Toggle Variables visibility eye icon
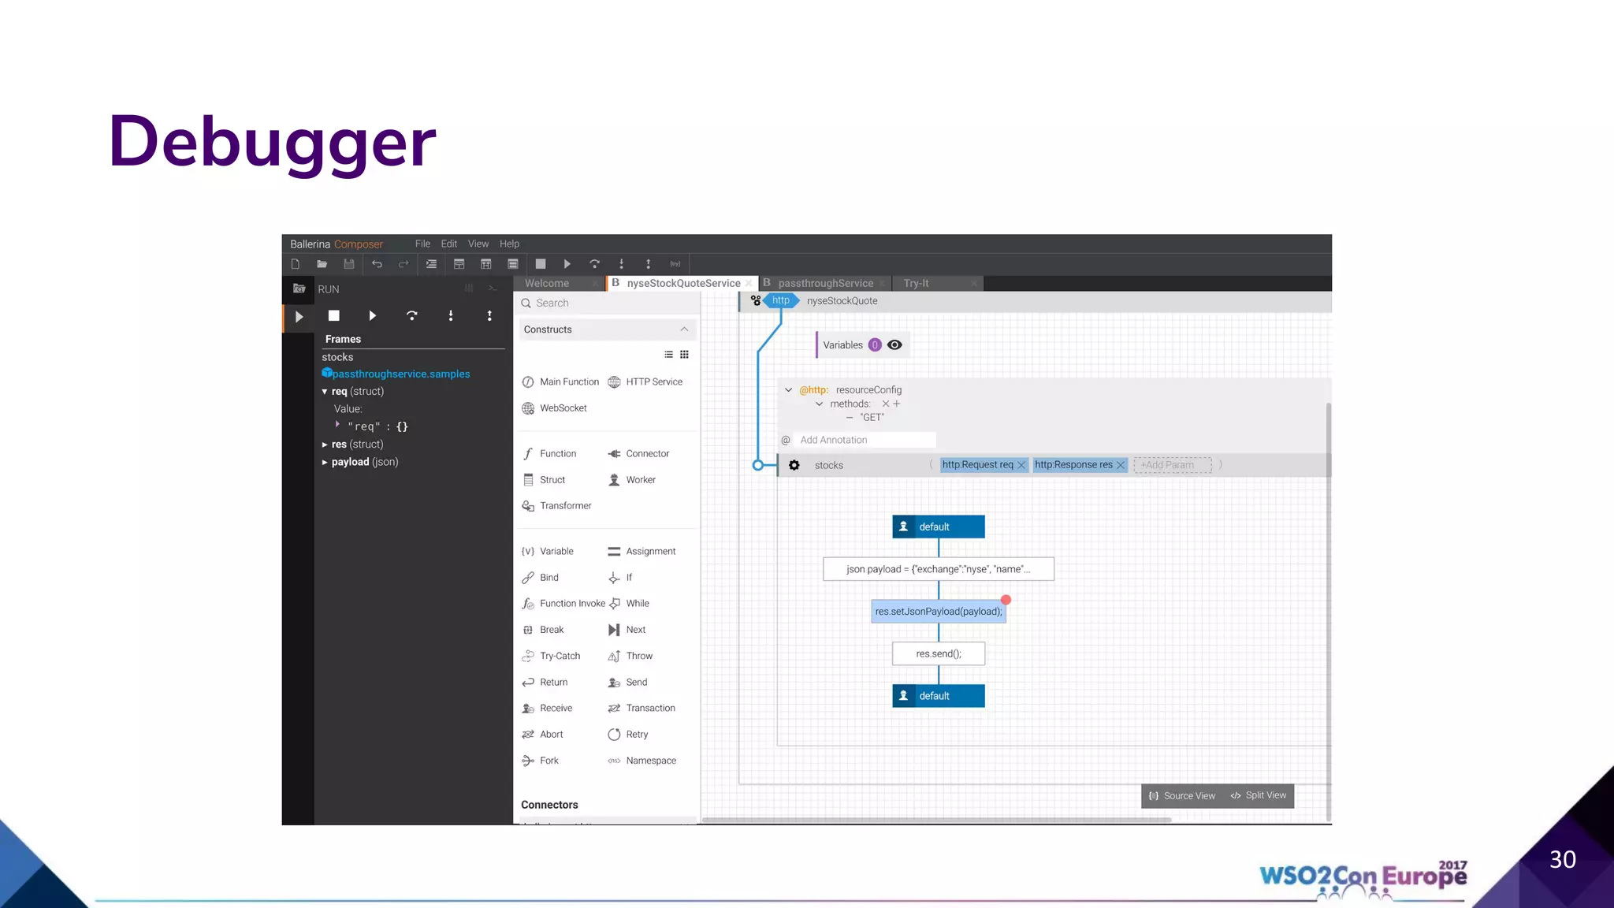The width and height of the screenshot is (1614, 908). [x=894, y=344]
